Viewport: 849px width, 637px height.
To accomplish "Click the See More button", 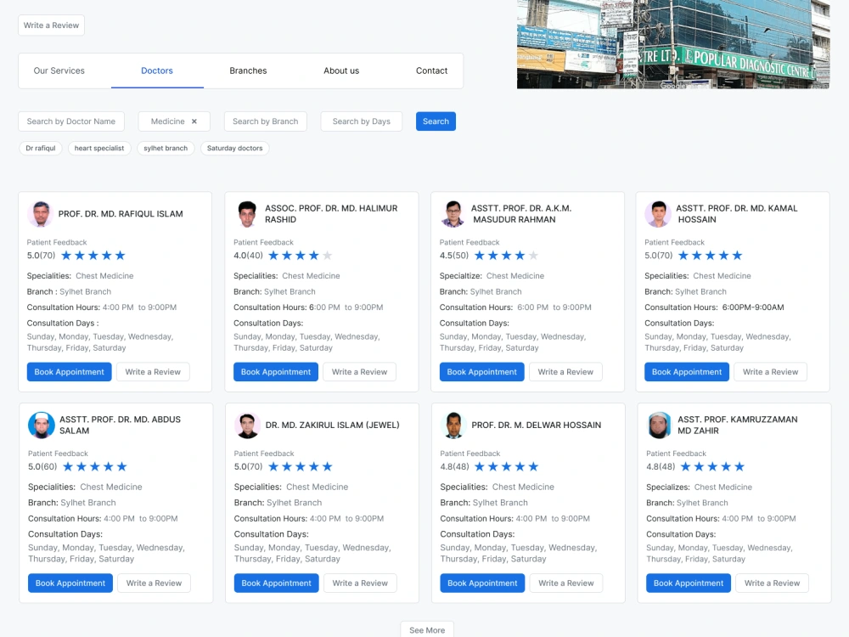I will coord(427,629).
